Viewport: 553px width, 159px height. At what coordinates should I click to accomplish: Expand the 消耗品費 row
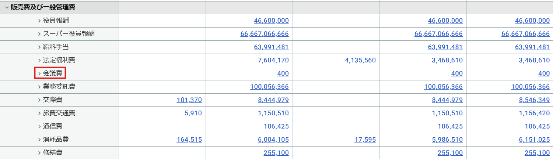point(39,140)
